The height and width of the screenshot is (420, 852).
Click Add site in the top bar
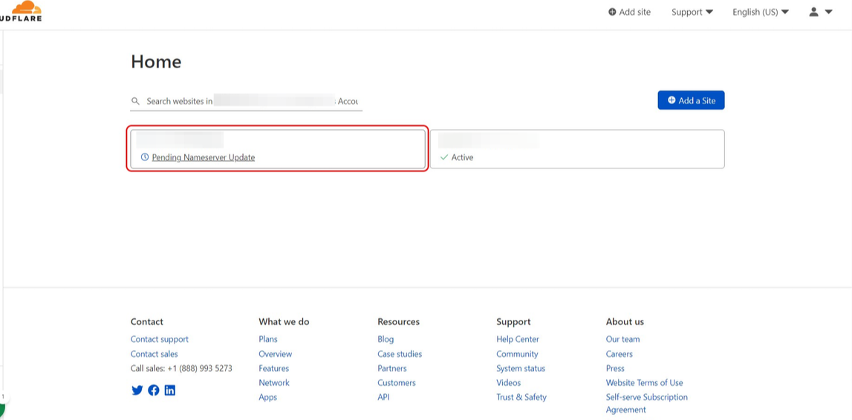629,12
